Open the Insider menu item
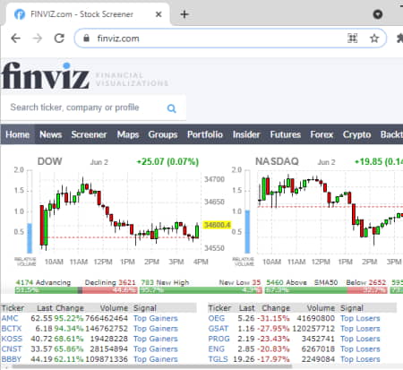The image size is (403, 370). click(x=246, y=134)
